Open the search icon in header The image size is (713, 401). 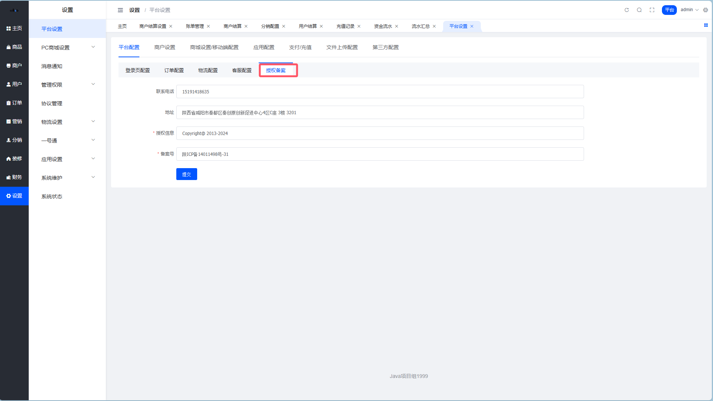[x=639, y=10]
